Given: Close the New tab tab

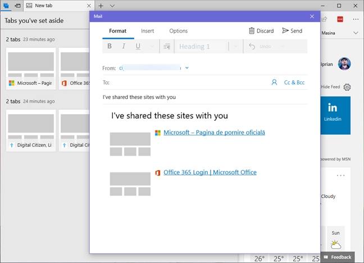Looking at the screenshot, I should point(89,6).
